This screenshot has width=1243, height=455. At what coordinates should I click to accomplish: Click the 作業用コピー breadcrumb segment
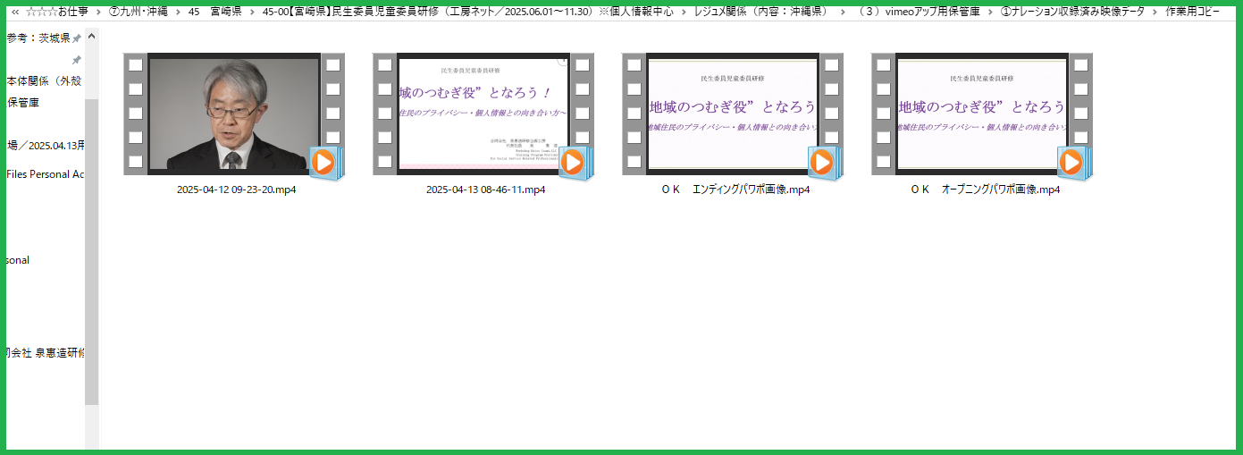[x=1192, y=11]
